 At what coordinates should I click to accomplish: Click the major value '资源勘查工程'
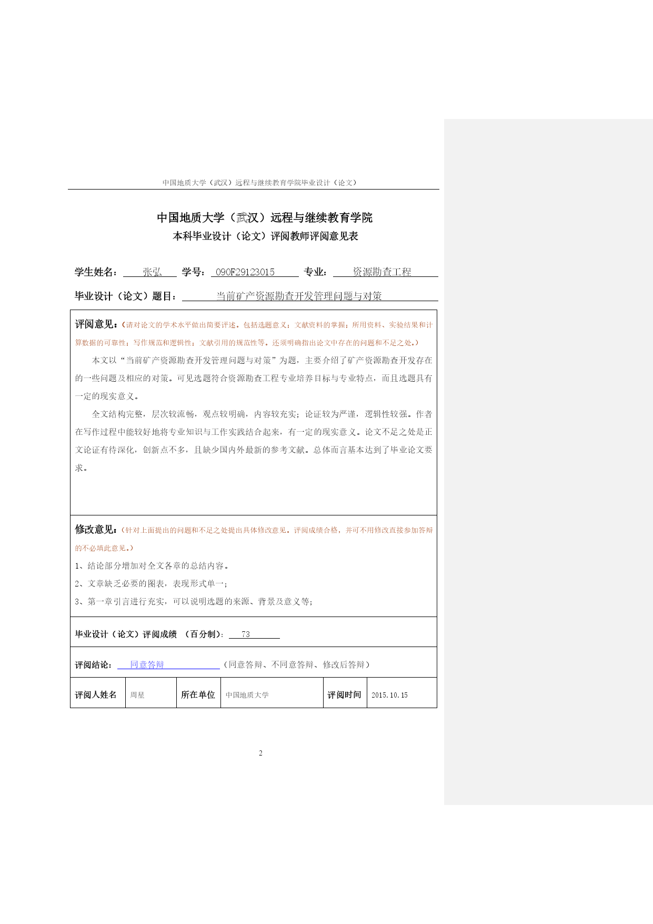point(382,272)
